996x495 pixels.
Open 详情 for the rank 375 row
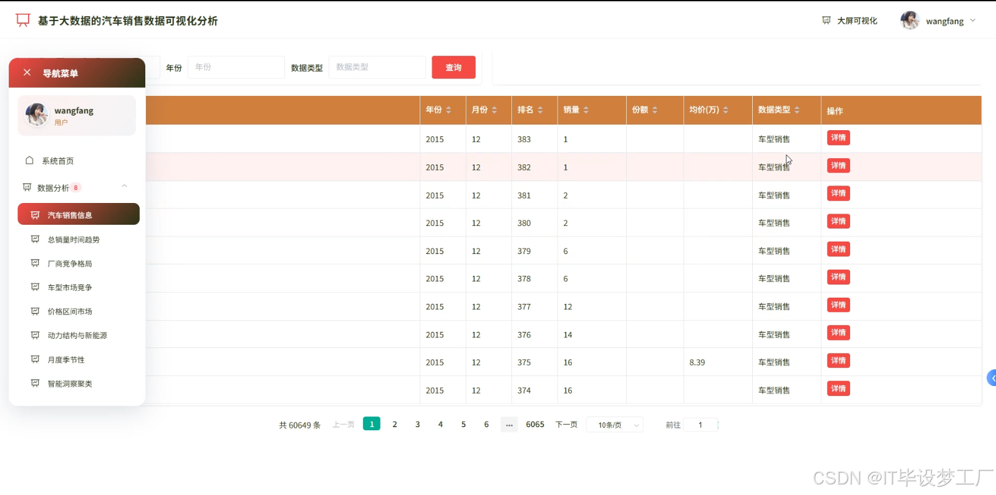click(838, 361)
